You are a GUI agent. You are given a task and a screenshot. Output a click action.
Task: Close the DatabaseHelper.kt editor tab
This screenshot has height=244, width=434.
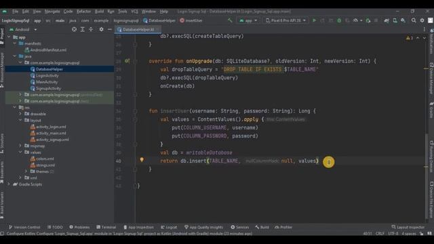tap(157, 29)
